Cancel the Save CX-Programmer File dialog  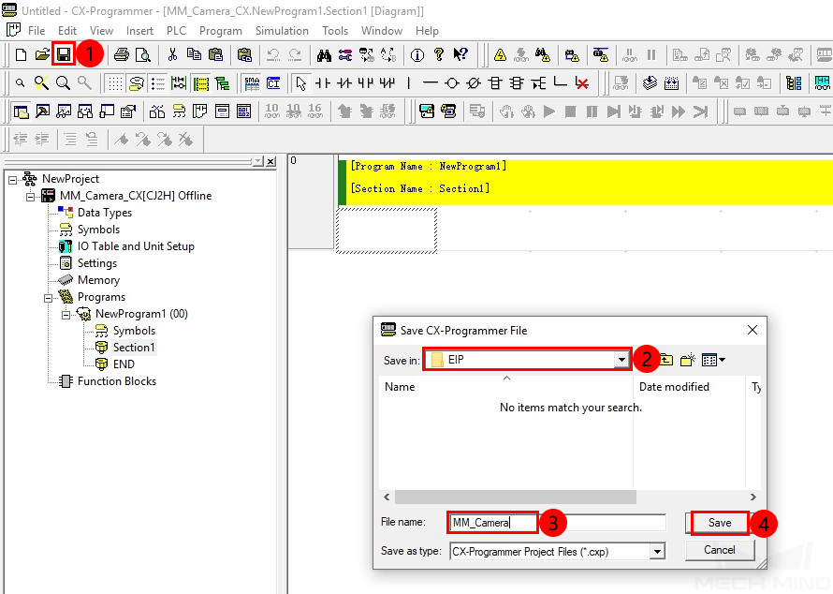[720, 550]
